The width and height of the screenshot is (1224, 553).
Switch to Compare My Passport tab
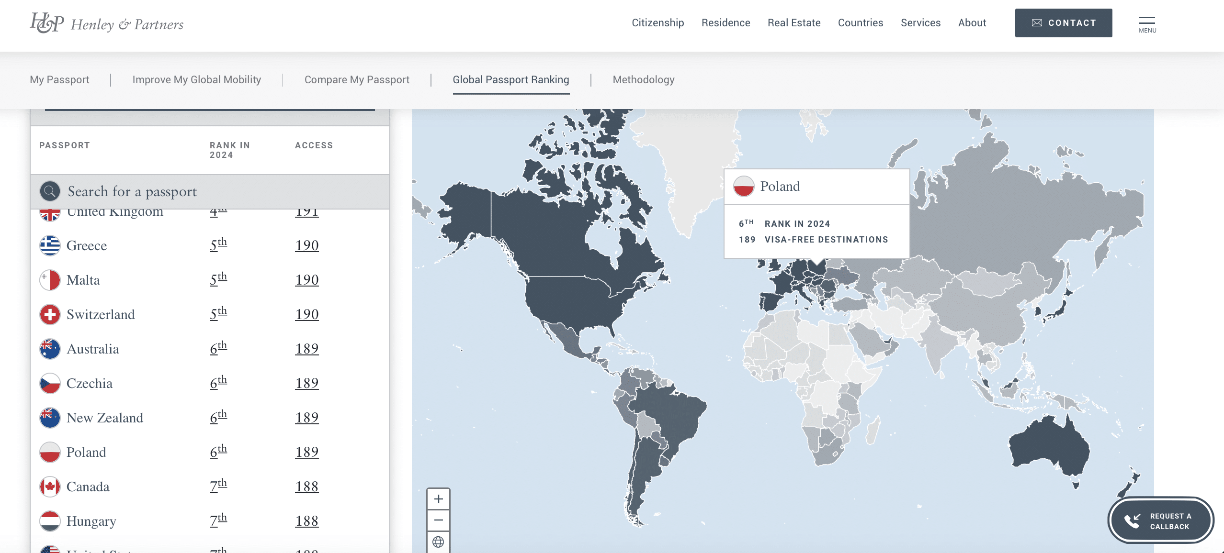[357, 80]
